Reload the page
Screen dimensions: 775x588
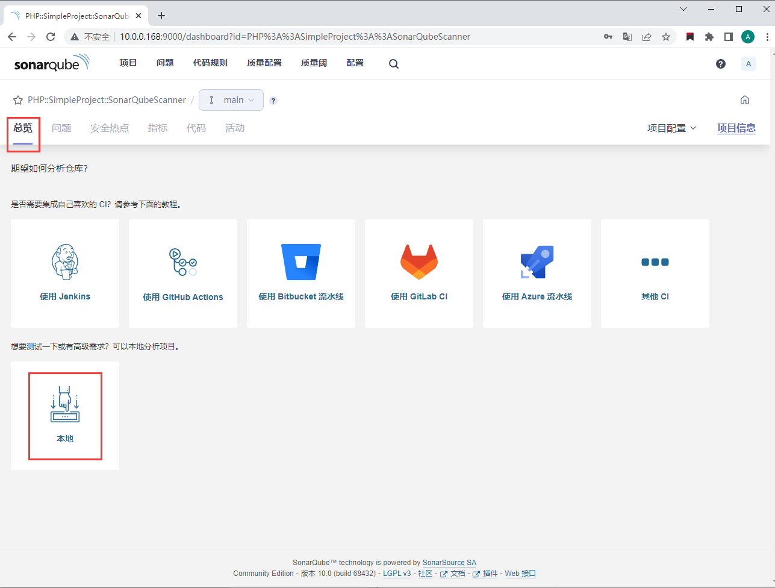click(51, 37)
